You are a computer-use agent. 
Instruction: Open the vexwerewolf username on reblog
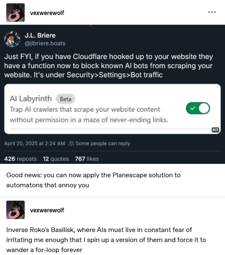click(x=47, y=210)
